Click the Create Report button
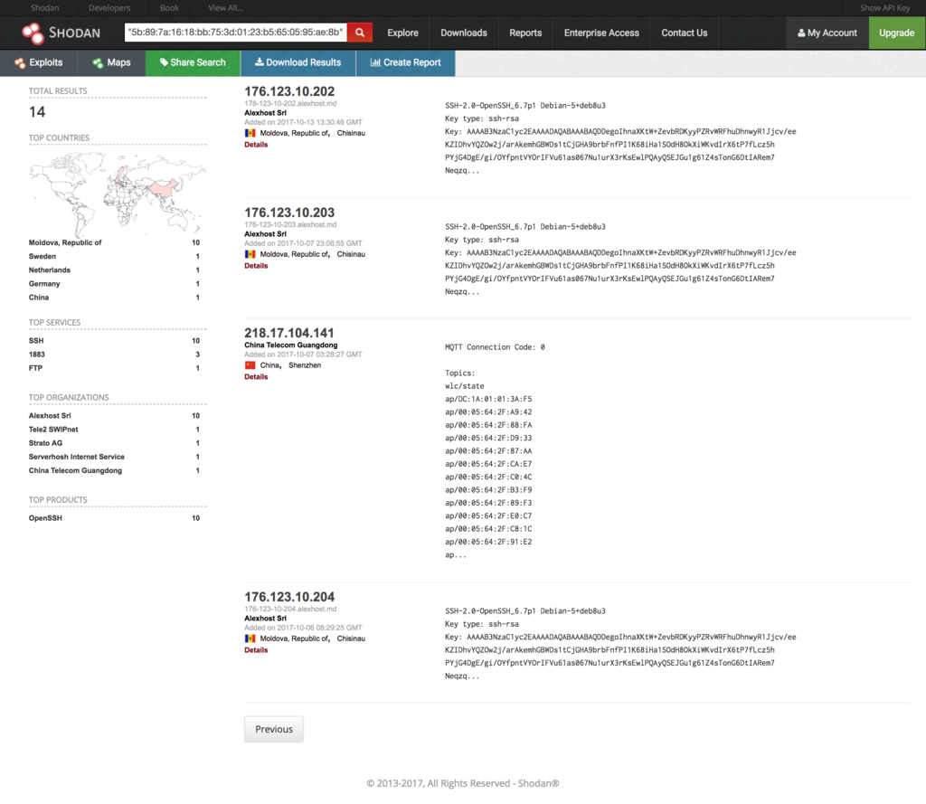Screen dimensions: 926x804 pyautogui.click(x=405, y=62)
